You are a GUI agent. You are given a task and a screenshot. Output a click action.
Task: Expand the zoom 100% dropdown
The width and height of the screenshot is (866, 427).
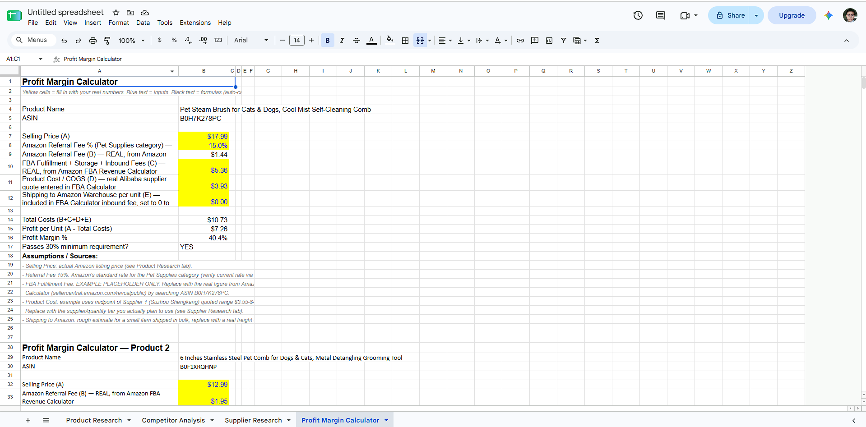point(132,41)
